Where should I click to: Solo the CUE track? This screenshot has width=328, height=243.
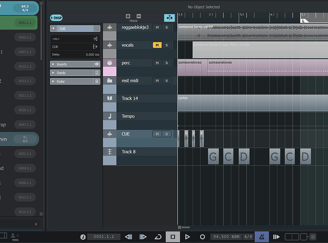click(167, 134)
